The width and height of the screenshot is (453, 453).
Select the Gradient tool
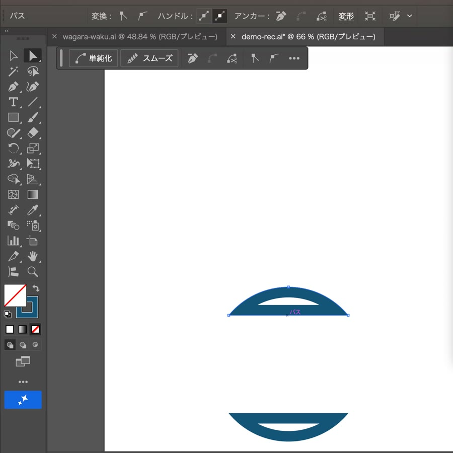pyautogui.click(x=33, y=194)
